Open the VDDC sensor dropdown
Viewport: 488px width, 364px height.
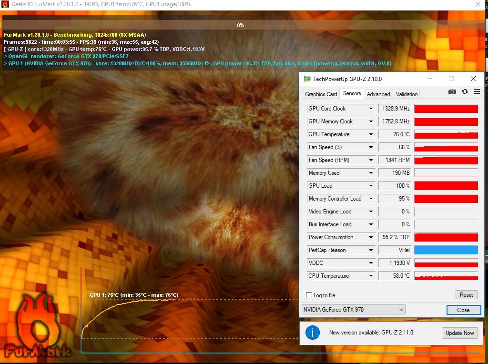click(x=371, y=263)
